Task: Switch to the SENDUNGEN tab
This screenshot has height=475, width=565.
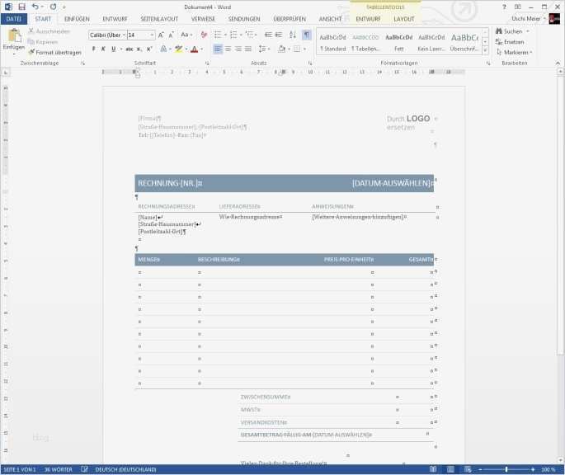Action: [x=244, y=19]
